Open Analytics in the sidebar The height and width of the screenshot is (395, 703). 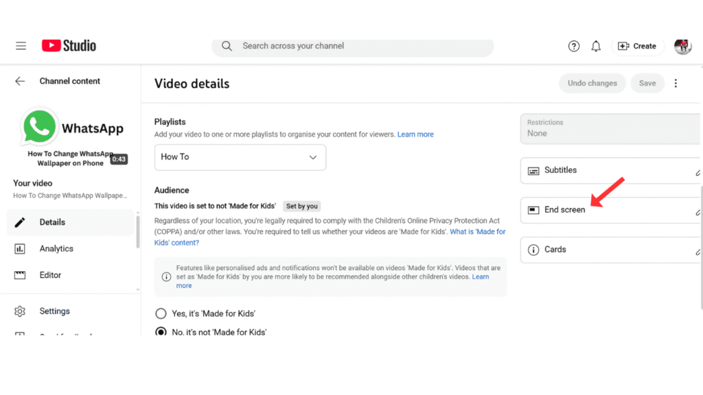(71, 248)
